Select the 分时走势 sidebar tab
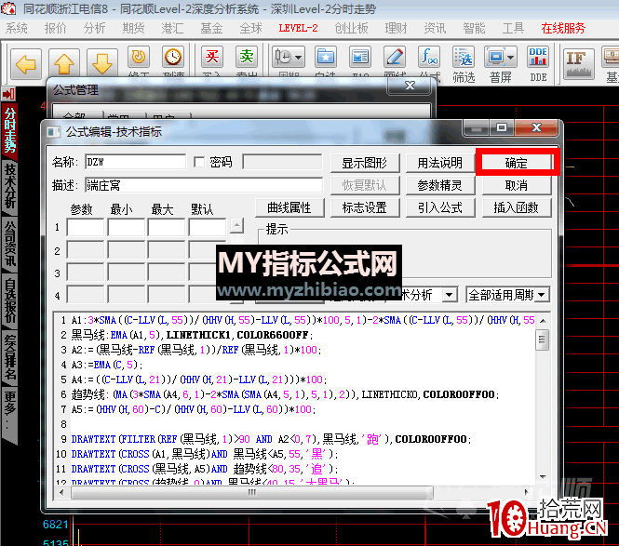 [9, 130]
